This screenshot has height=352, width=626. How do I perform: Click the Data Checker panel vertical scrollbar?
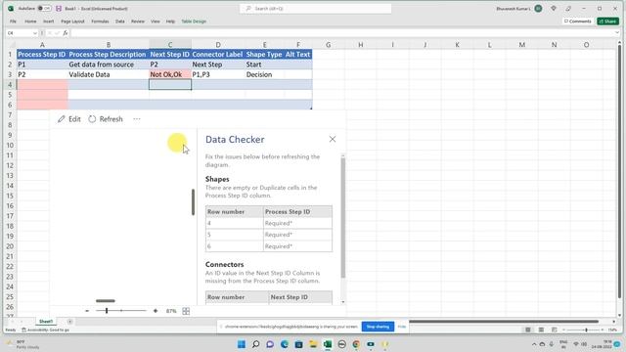(343, 217)
